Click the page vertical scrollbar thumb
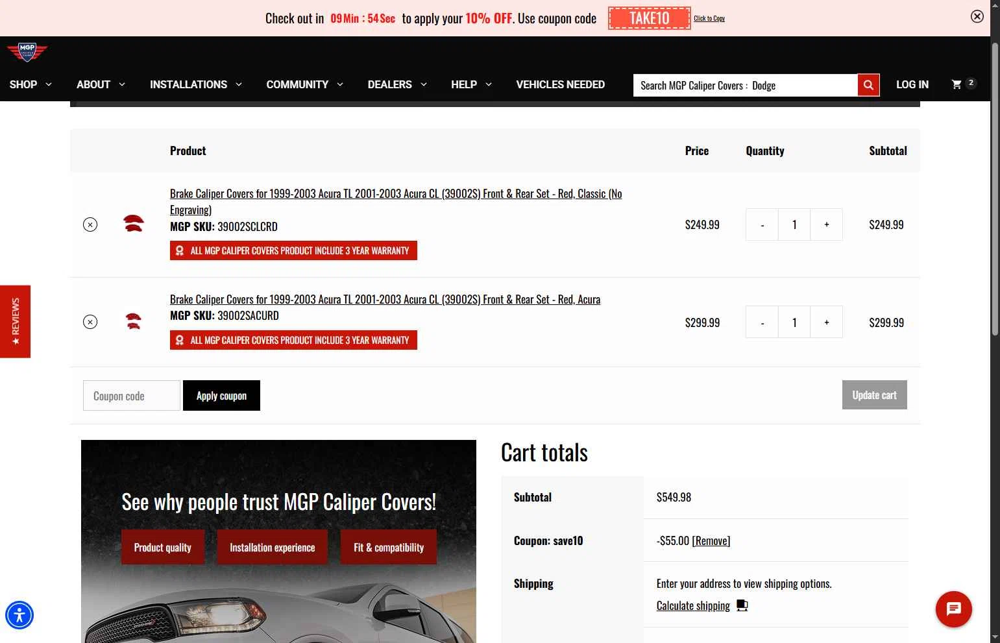1000x643 pixels. click(995, 188)
